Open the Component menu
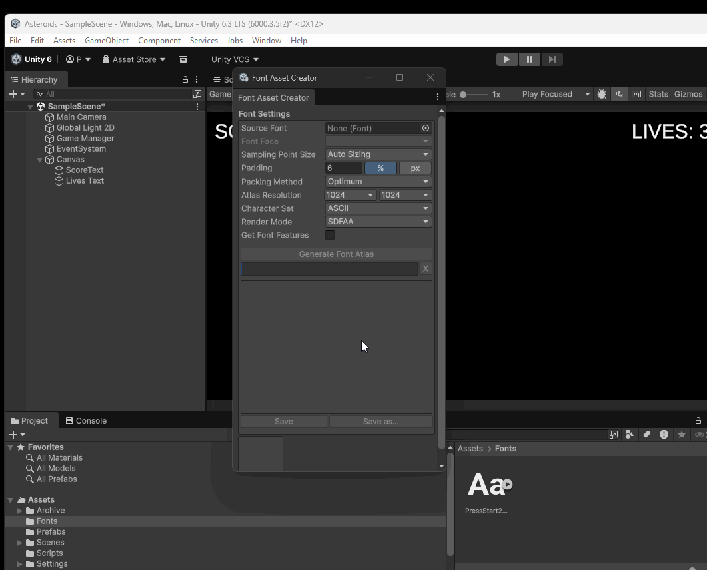 [159, 41]
